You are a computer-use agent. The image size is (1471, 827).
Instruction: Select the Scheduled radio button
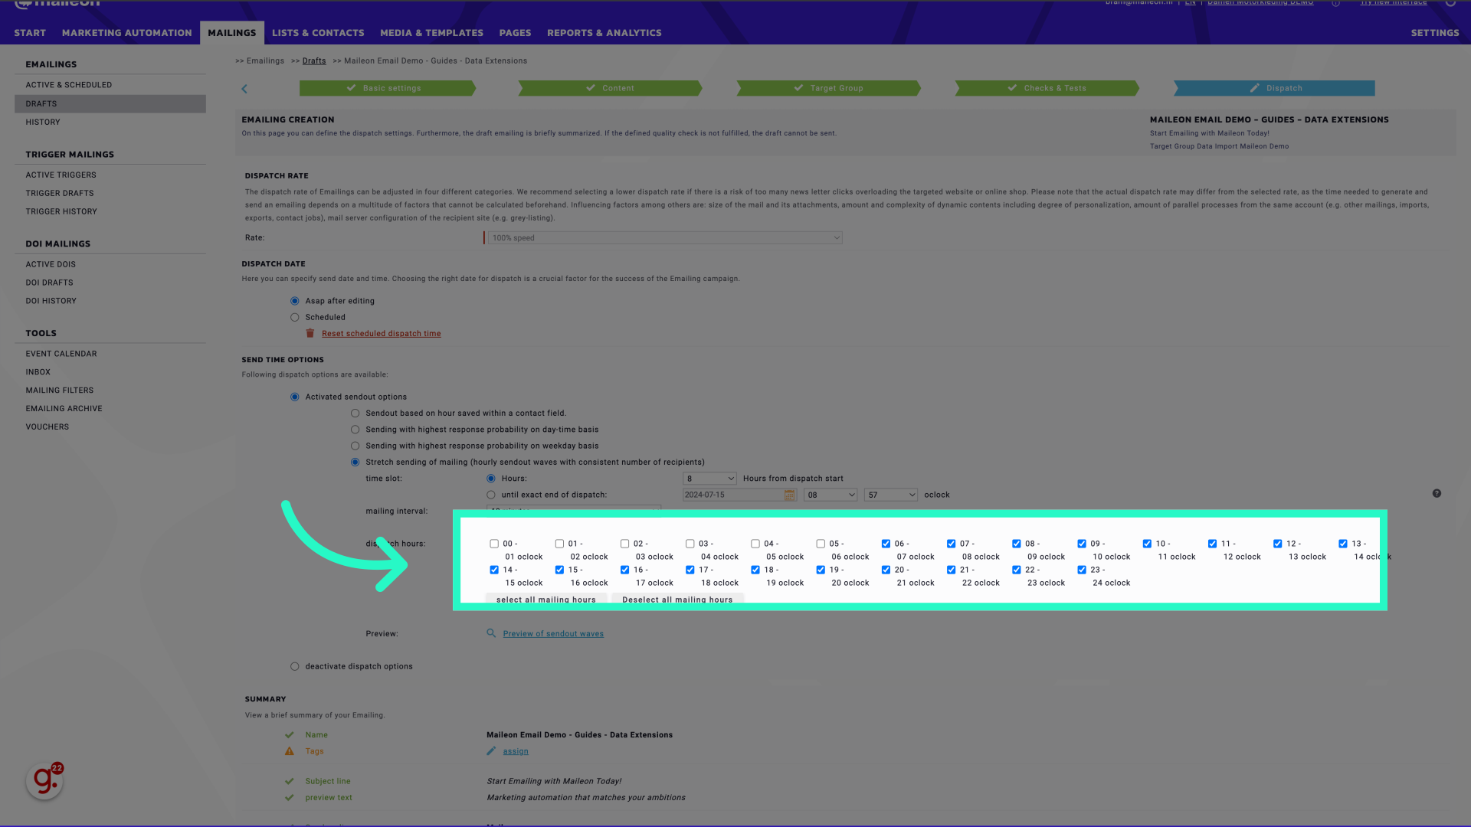click(295, 317)
